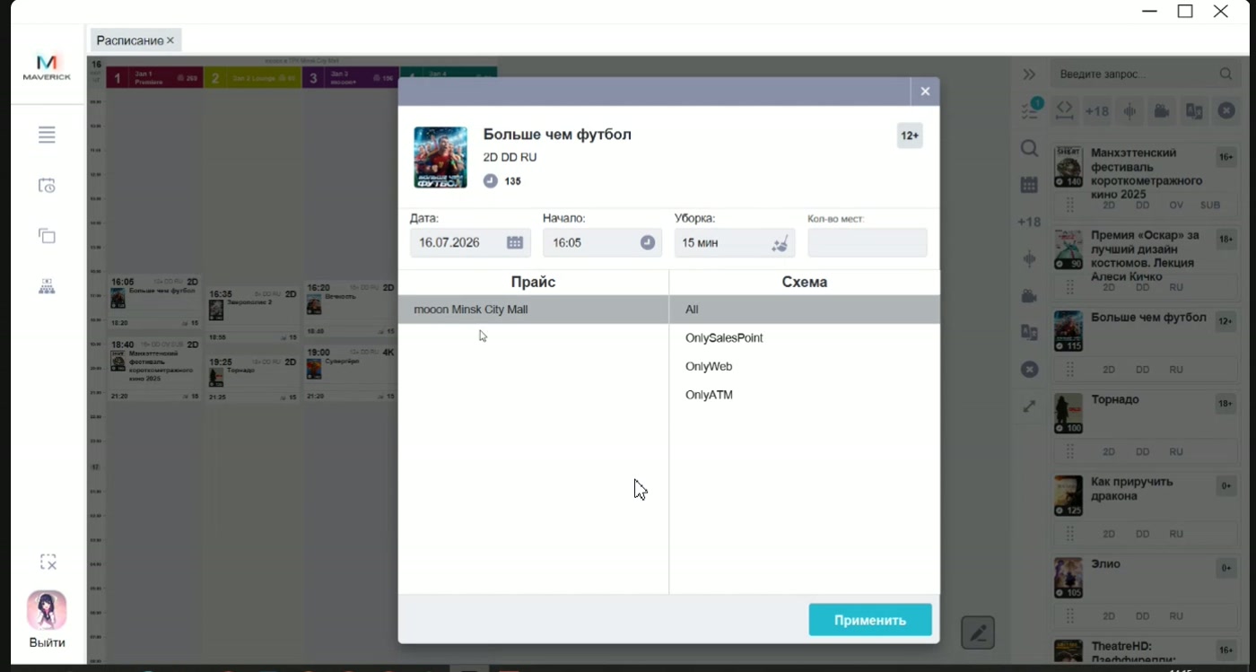Click the drag handle under Элио film

(1069, 616)
